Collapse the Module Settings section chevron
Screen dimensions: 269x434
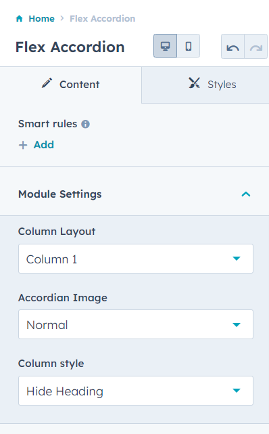(x=246, y=194)
